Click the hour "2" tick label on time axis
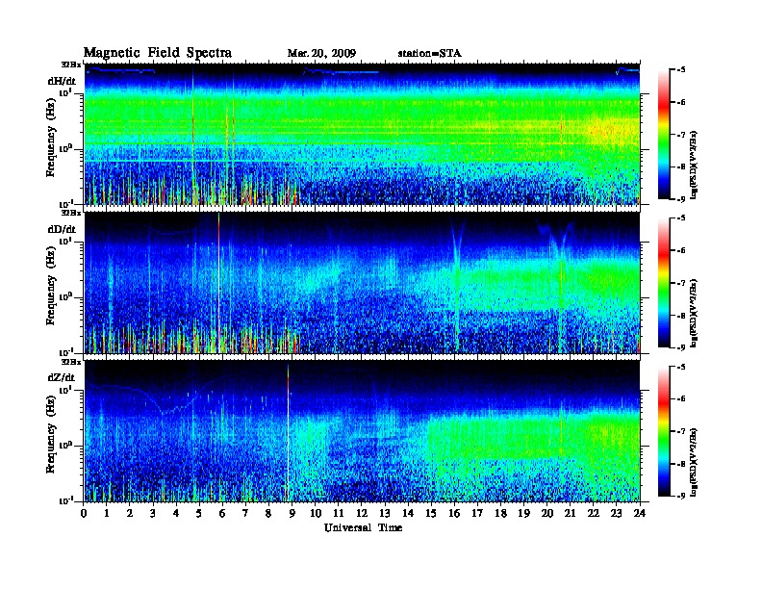 pyautogui.click(x=130, y=513)
